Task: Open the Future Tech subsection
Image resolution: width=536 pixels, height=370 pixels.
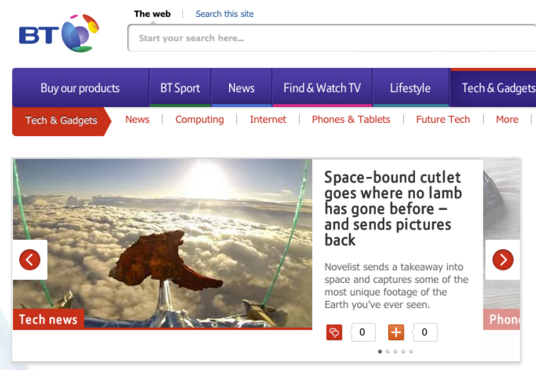Action: [x=443, y=119]
